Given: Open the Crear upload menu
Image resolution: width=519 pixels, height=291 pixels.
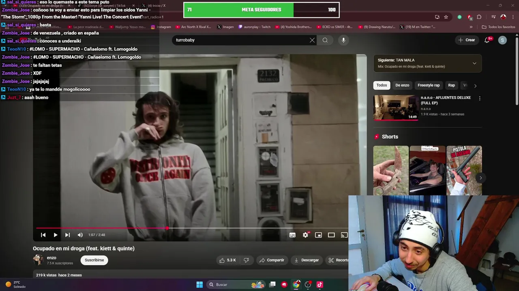Looking at the screenshot, I should (x=466, y=40).
